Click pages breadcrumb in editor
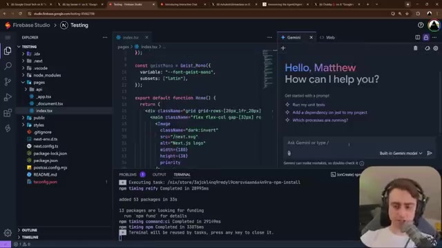Viewport: 442px width, 248px height. point(123,47)
